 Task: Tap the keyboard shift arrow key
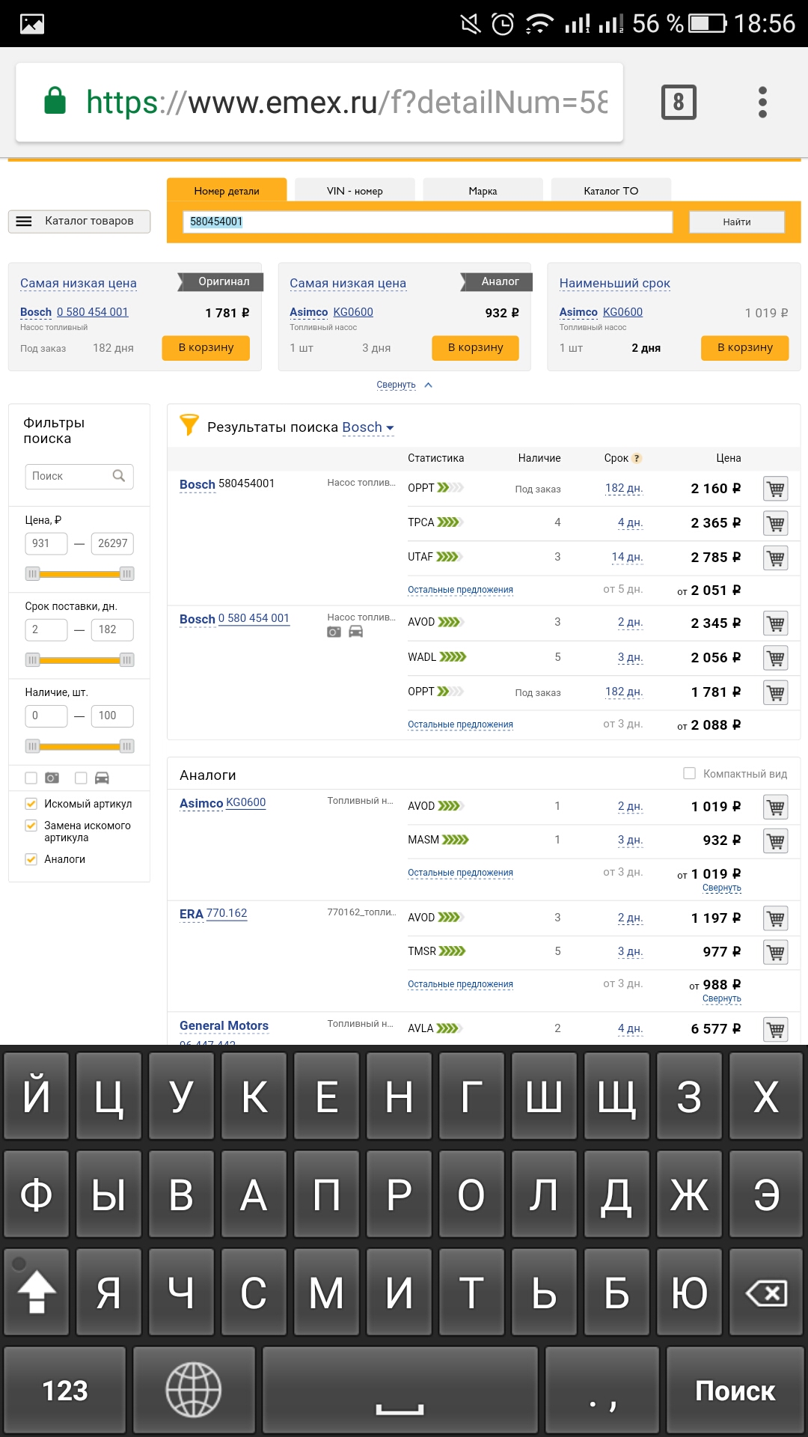36,1293
